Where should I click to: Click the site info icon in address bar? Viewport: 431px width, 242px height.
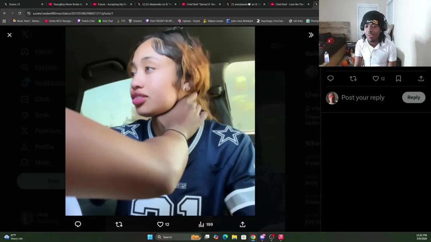coord(29,13)
